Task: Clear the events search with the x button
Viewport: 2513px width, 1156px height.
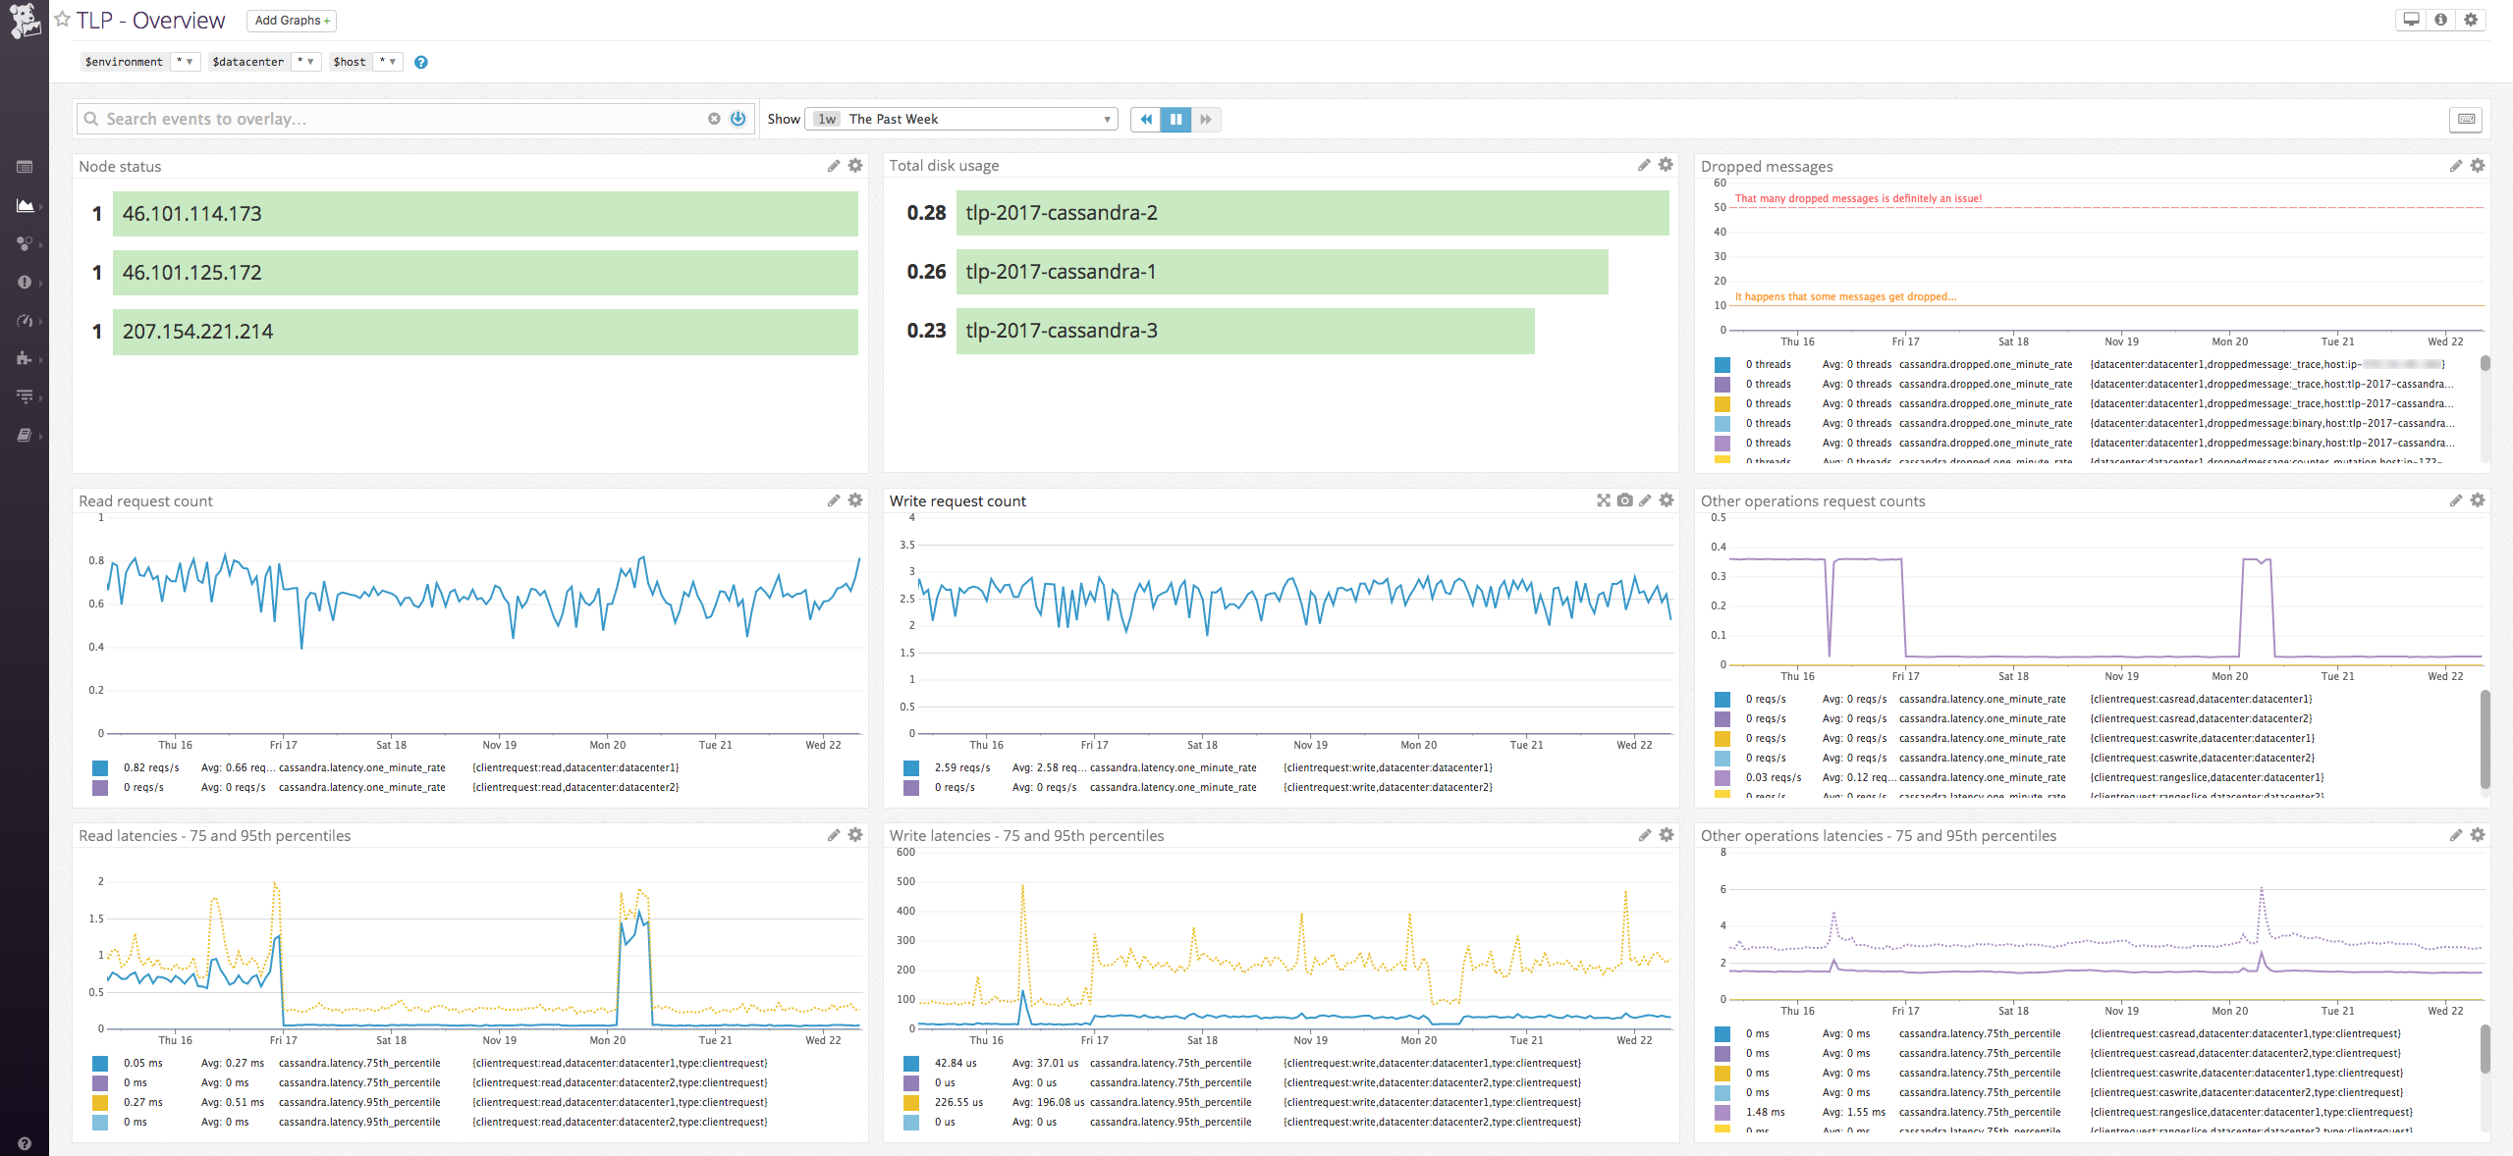Action: (x=715, y=118)
